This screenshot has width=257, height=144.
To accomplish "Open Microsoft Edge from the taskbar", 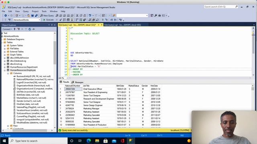I will (x=89, y=141).
